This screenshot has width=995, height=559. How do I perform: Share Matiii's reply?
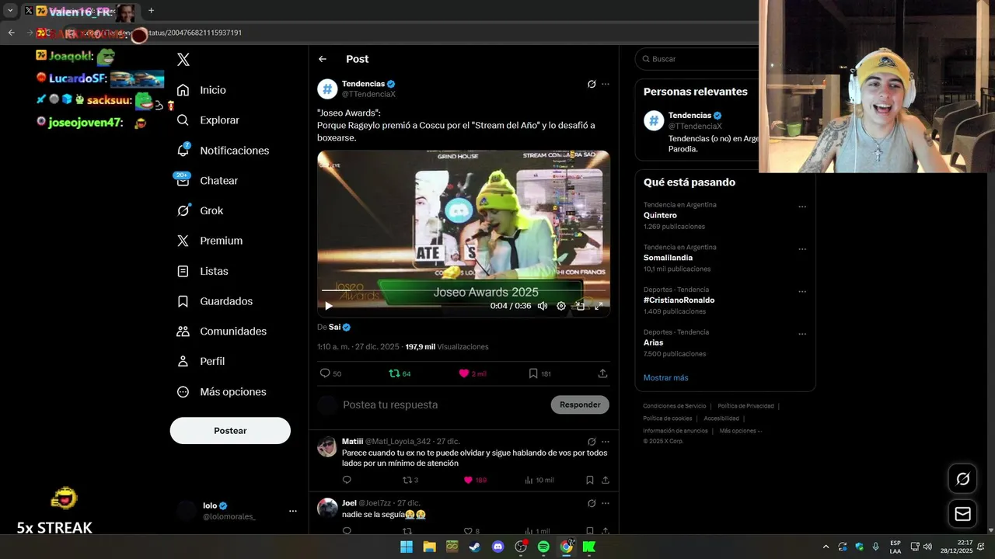pos(606,480)
